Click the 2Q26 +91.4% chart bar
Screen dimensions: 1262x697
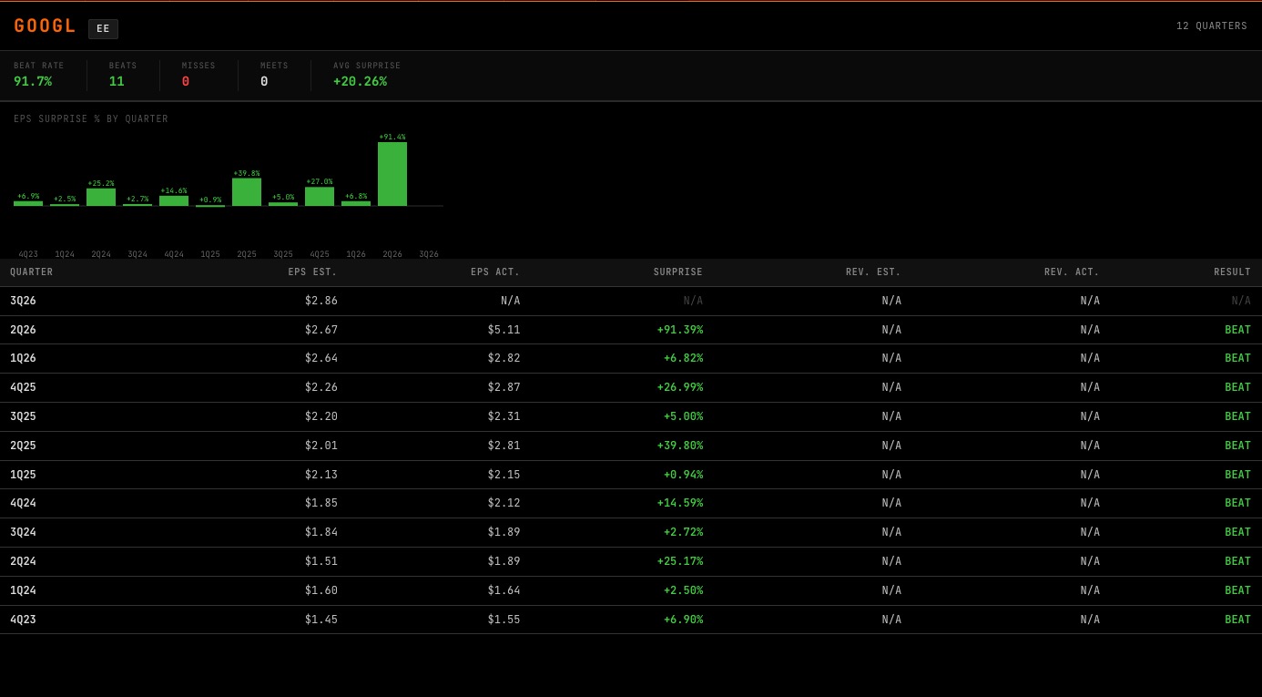(x=392, y=174)
